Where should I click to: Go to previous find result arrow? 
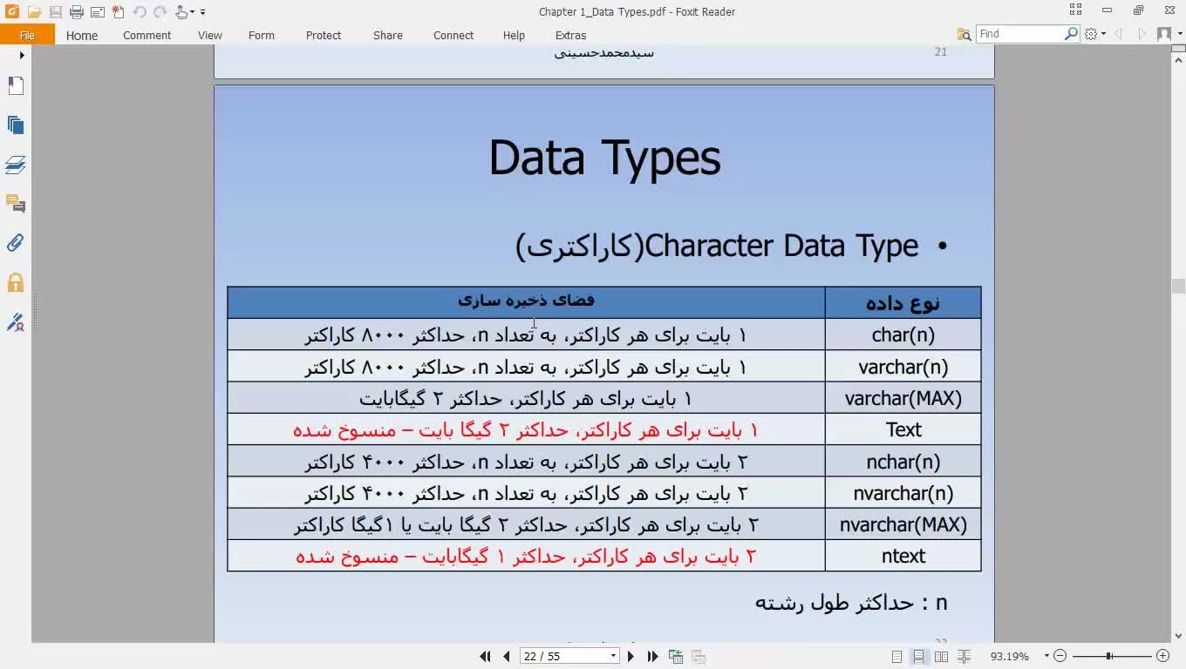point(1119,34)
